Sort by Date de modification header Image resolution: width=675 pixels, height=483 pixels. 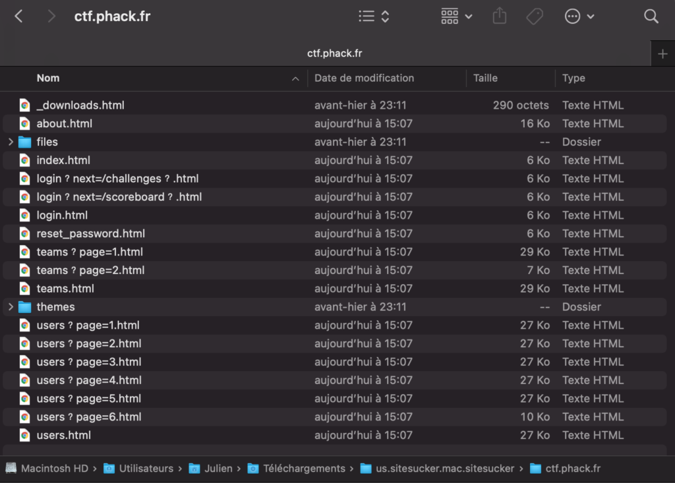[x=364, y=78]
